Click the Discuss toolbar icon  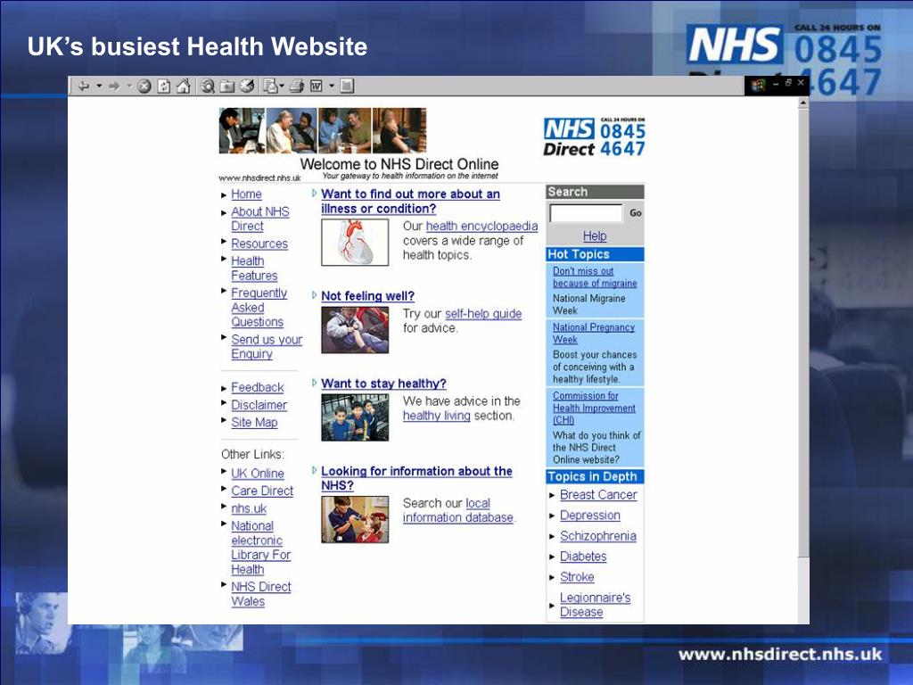[347, 87]
